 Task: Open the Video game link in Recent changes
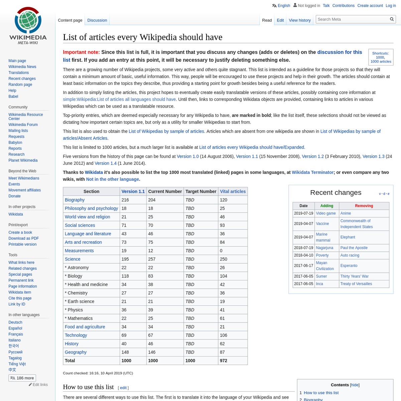[x=326, y=213]
